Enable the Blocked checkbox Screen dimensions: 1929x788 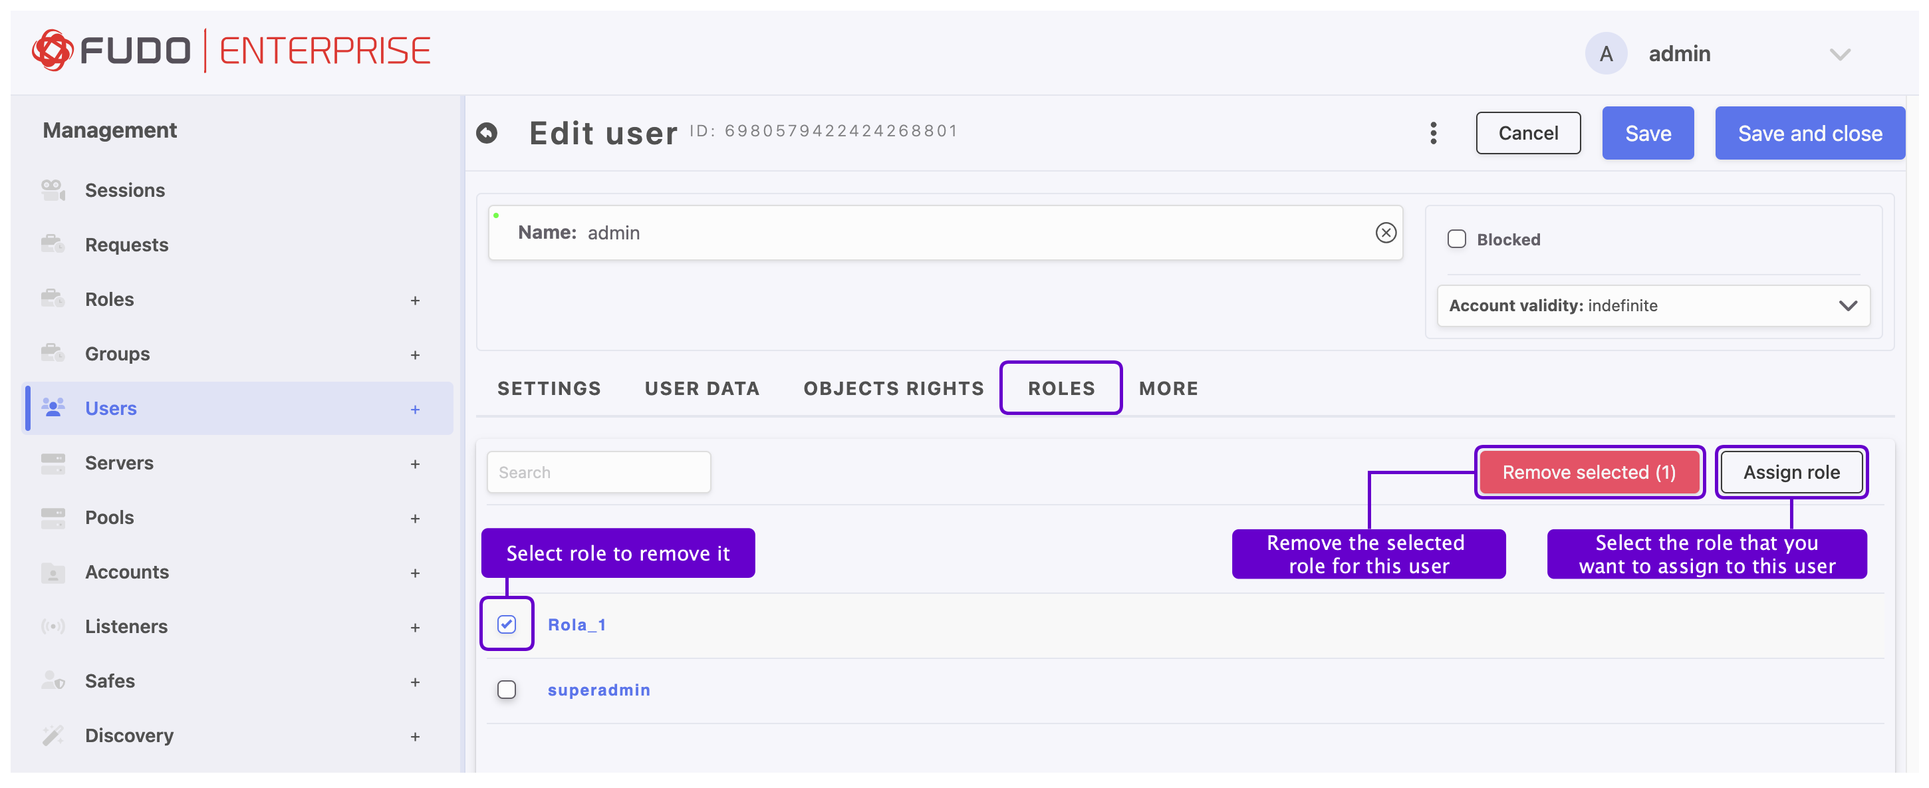[x=1456, y=239]
